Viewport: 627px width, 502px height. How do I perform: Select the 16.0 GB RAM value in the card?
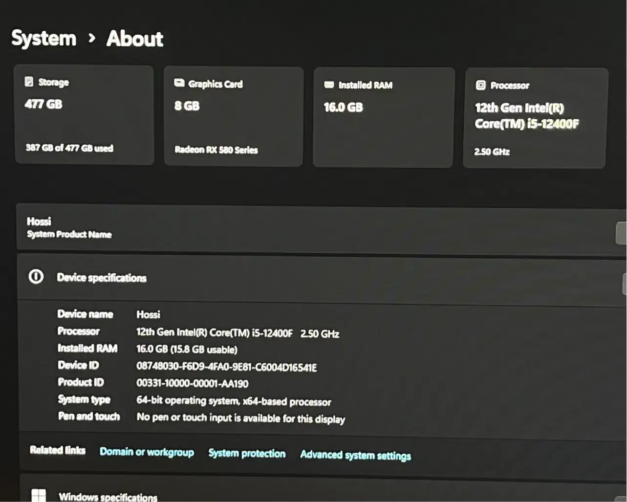pos(343,107)
